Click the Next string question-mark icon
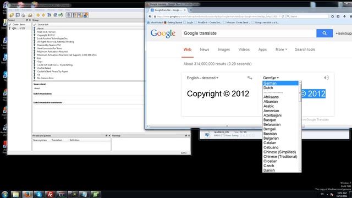Screen dimensions: 352x198 (55, 15)
